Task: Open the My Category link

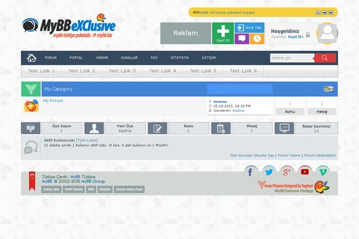Action: coord(58,89)
